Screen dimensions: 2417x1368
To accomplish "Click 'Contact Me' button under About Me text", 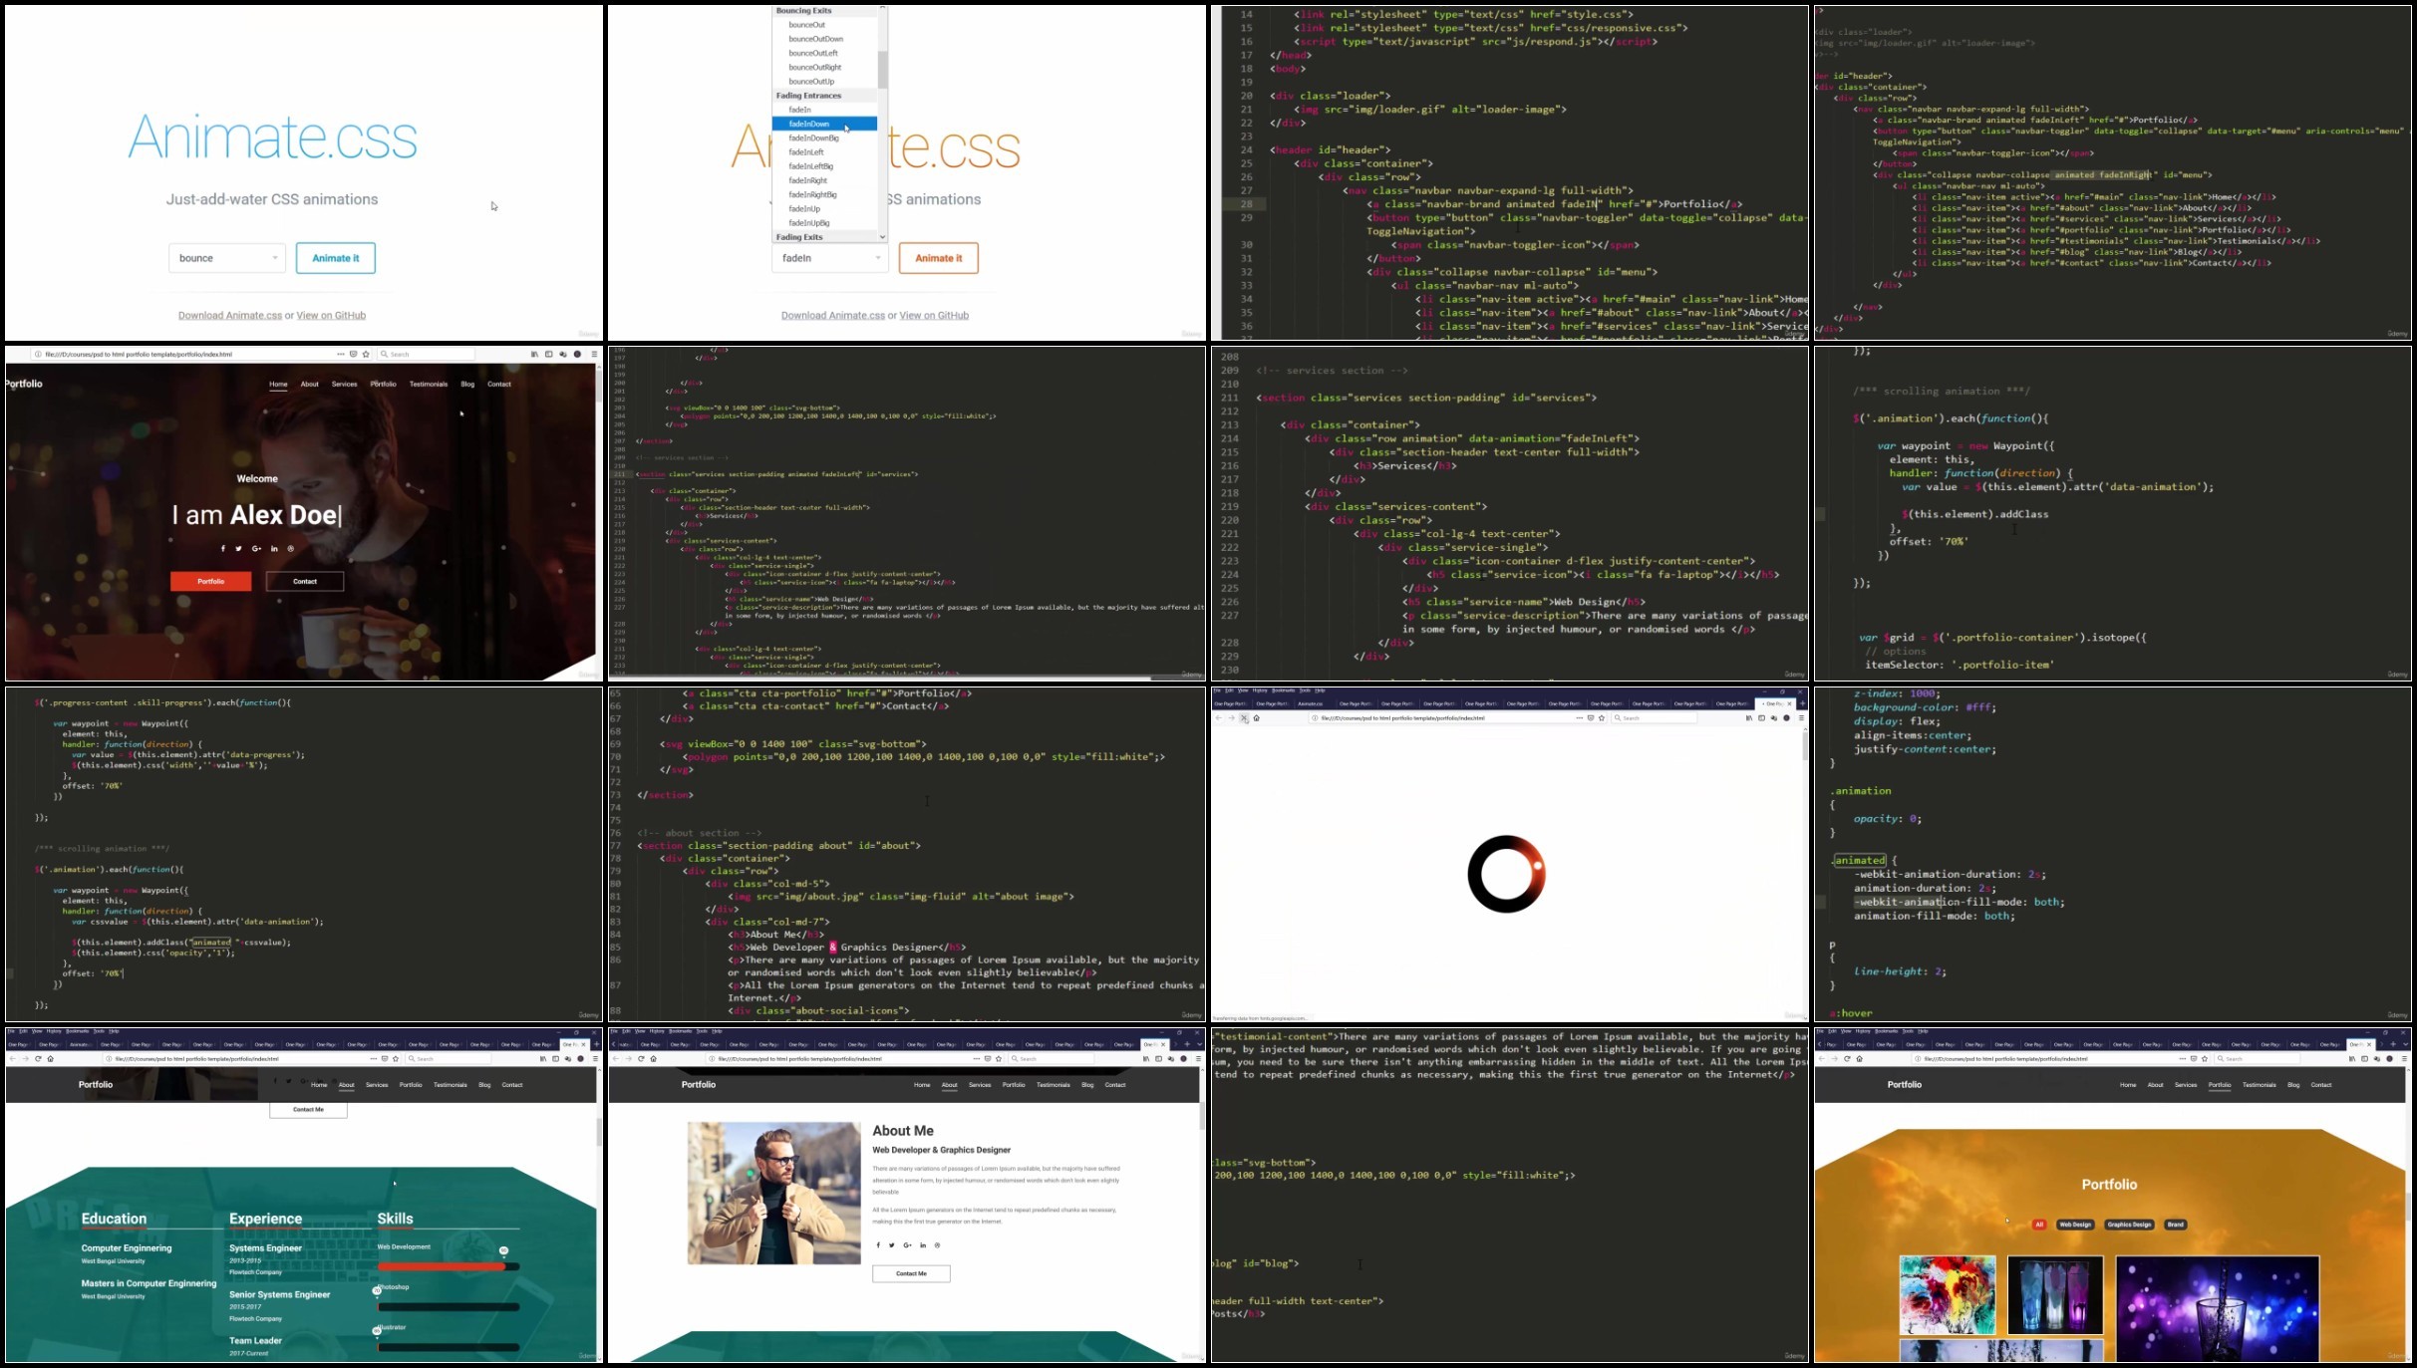I will (x=911, y=1273).
